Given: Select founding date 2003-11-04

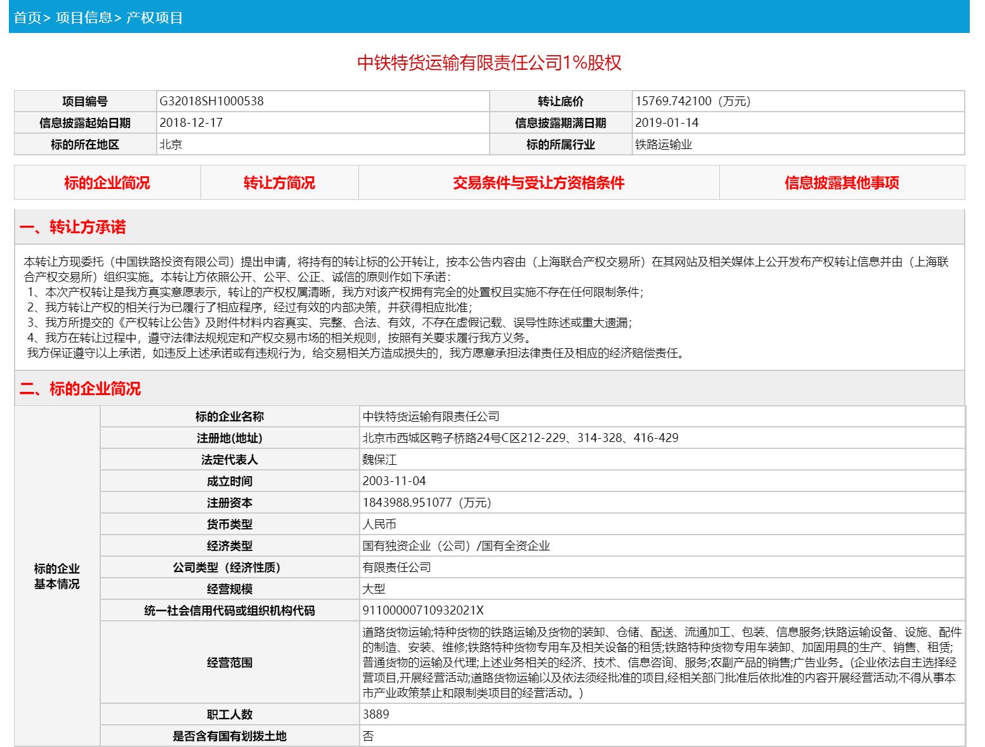Looking at the screenshot, I should (x=395, y=481).
